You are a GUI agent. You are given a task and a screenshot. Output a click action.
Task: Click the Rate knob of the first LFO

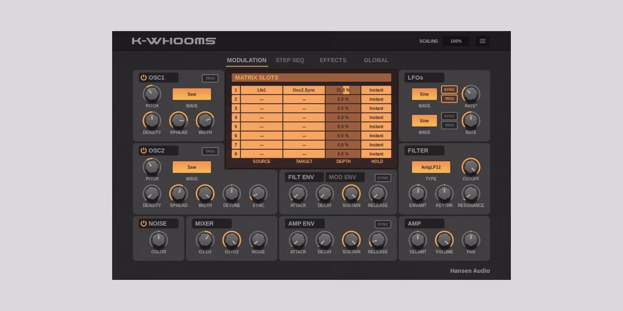point(471,94)
